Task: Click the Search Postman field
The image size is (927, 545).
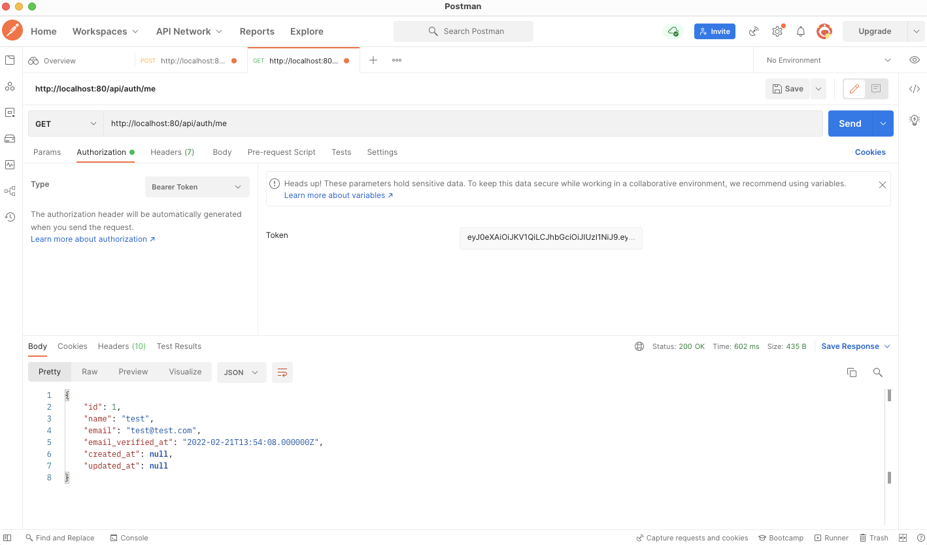Action: [463, 31]
